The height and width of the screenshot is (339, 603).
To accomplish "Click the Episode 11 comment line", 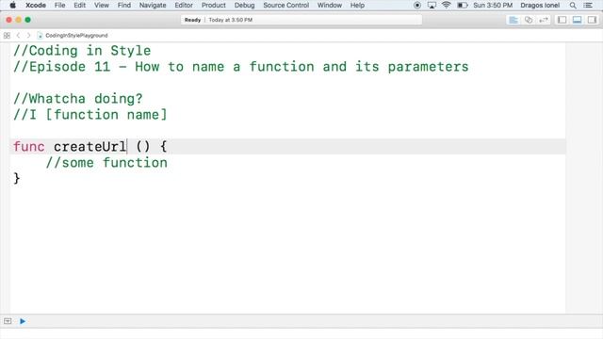I will [241, 67].
